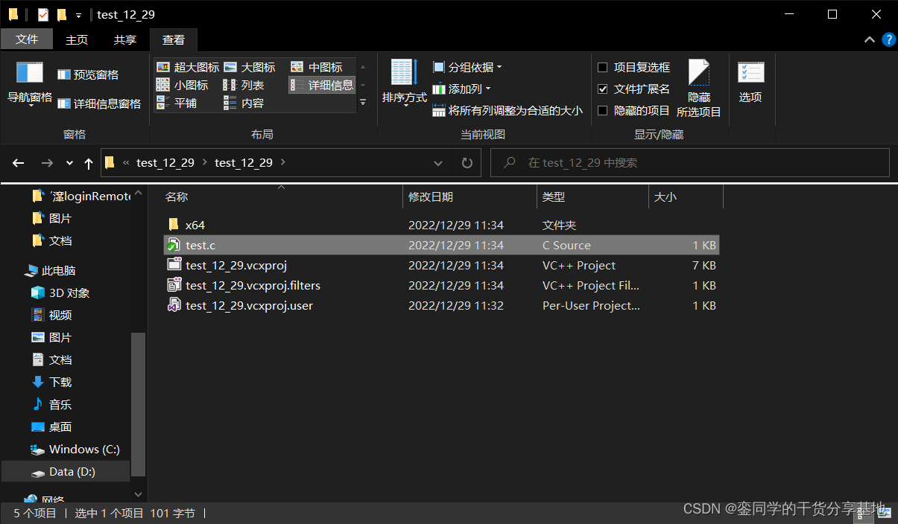Click the search box for test_12_29
898x524 pixels.
690,162
